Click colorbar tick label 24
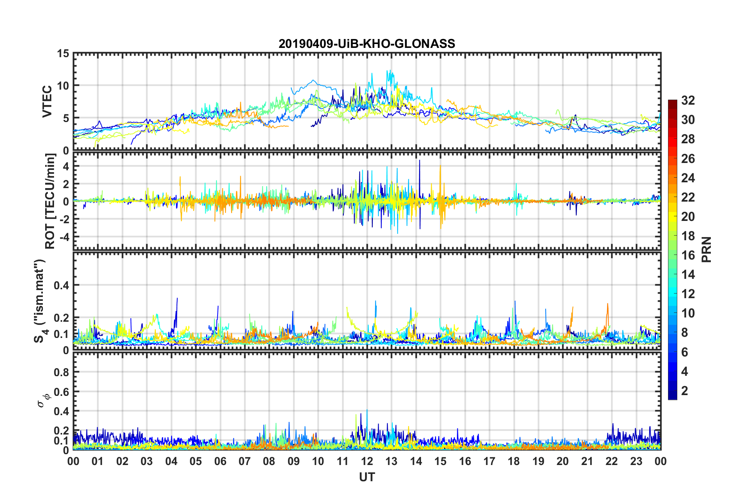 [688, 178]
